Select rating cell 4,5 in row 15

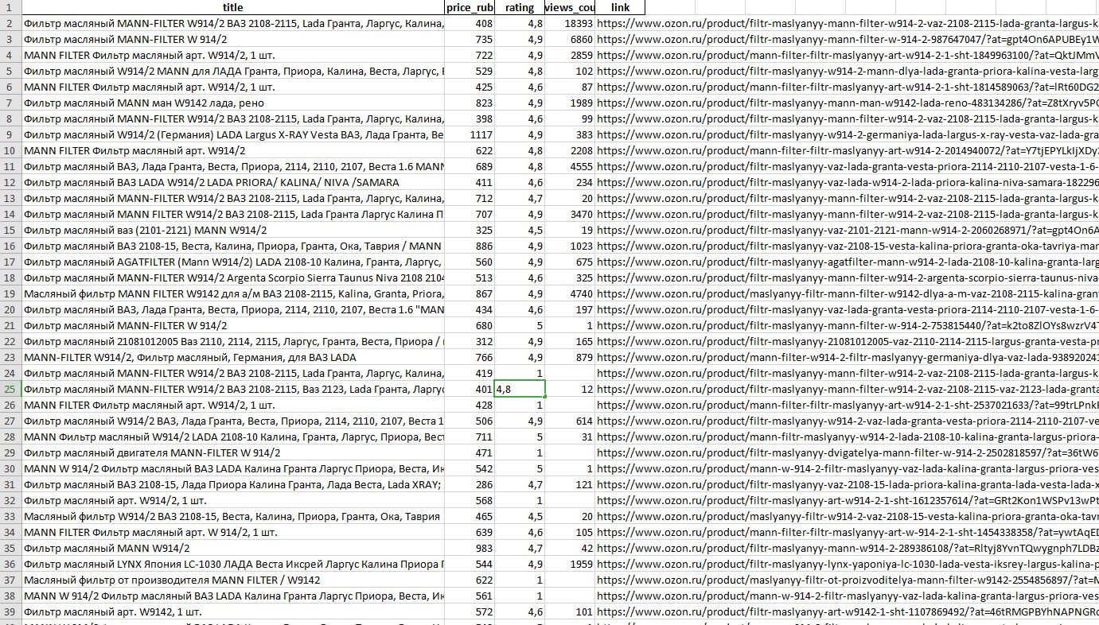click(520, 230)
